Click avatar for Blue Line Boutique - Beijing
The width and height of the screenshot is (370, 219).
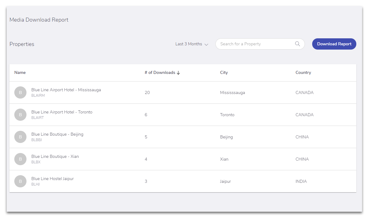[x=20, y=137]
